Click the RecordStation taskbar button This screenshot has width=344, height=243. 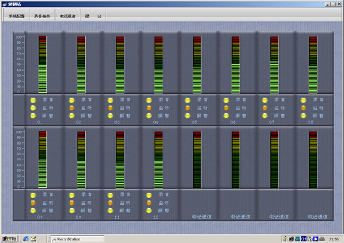[x=78, y=239]
